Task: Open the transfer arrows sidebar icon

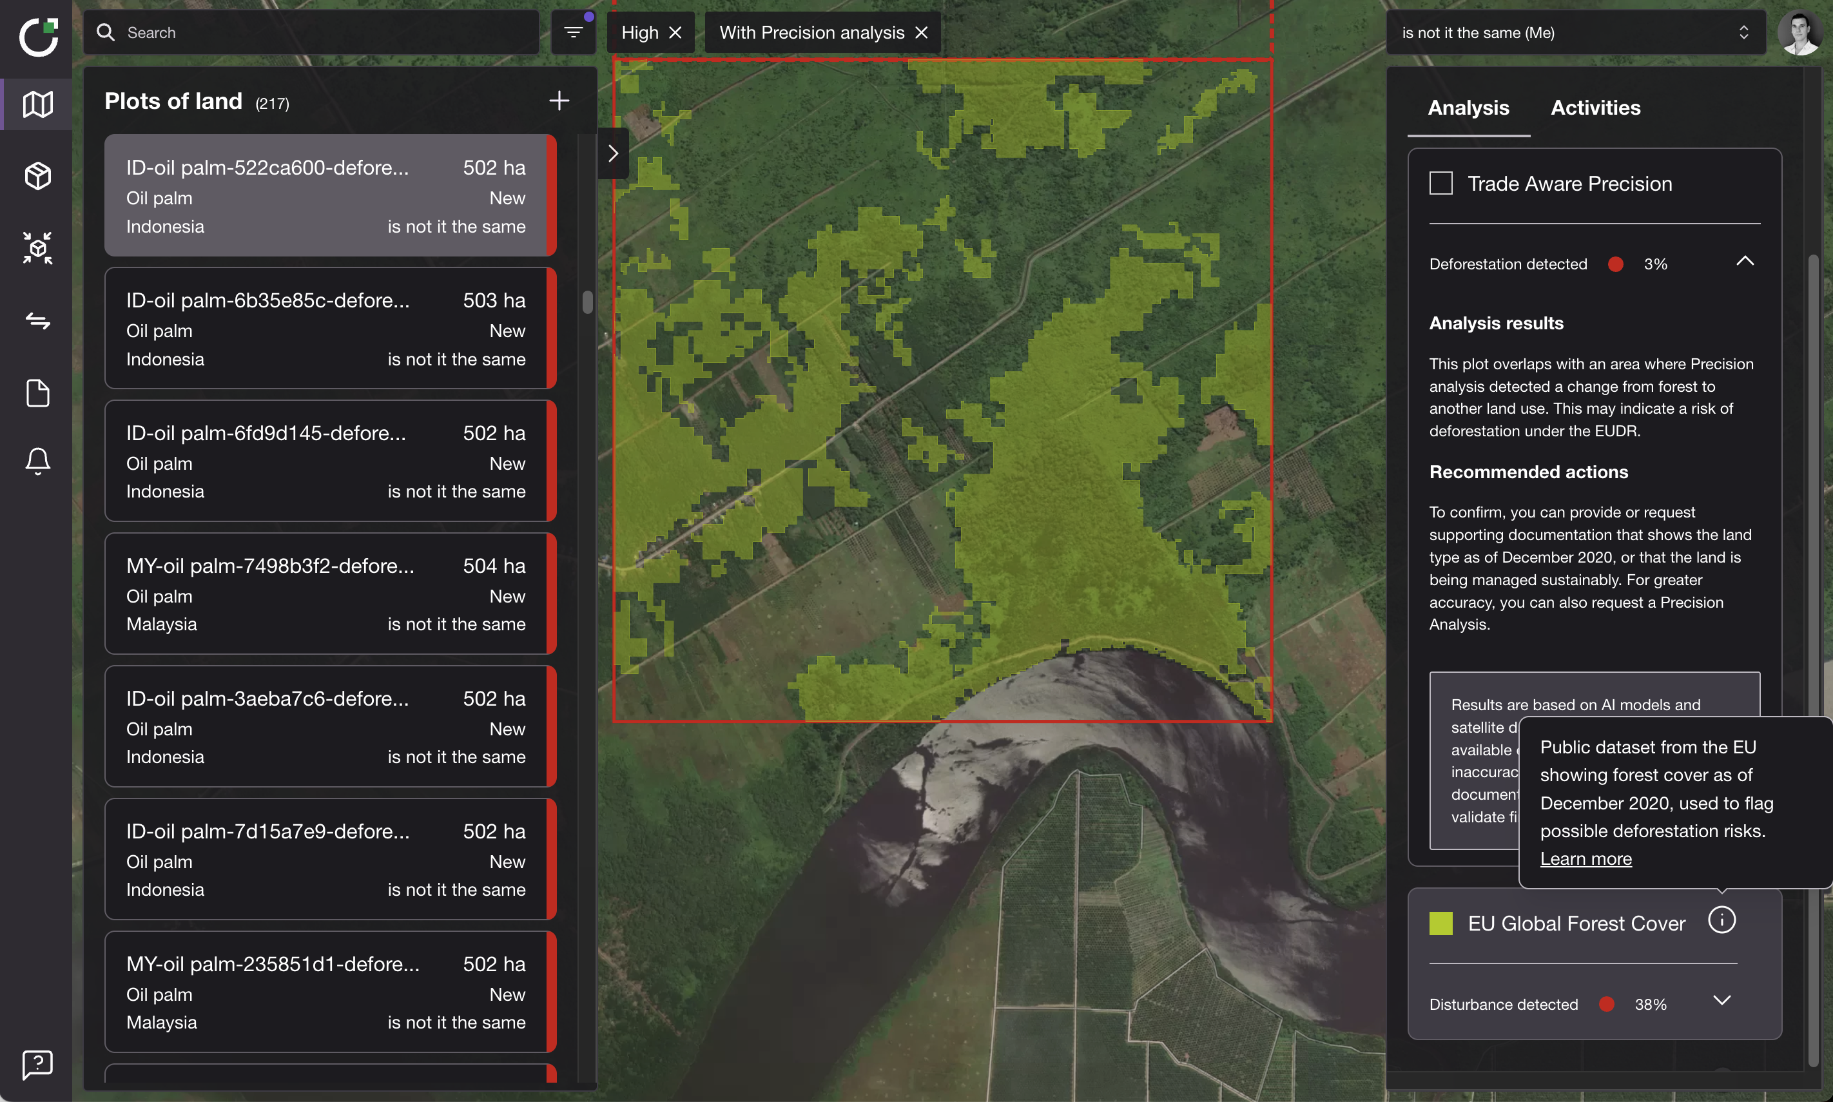Action: [x=37, y=321]
